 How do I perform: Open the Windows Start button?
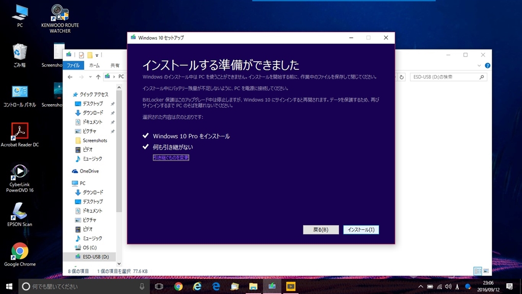(9, 286)
